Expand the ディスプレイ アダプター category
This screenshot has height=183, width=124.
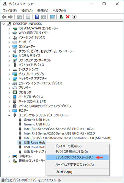[x=9, y=74]
